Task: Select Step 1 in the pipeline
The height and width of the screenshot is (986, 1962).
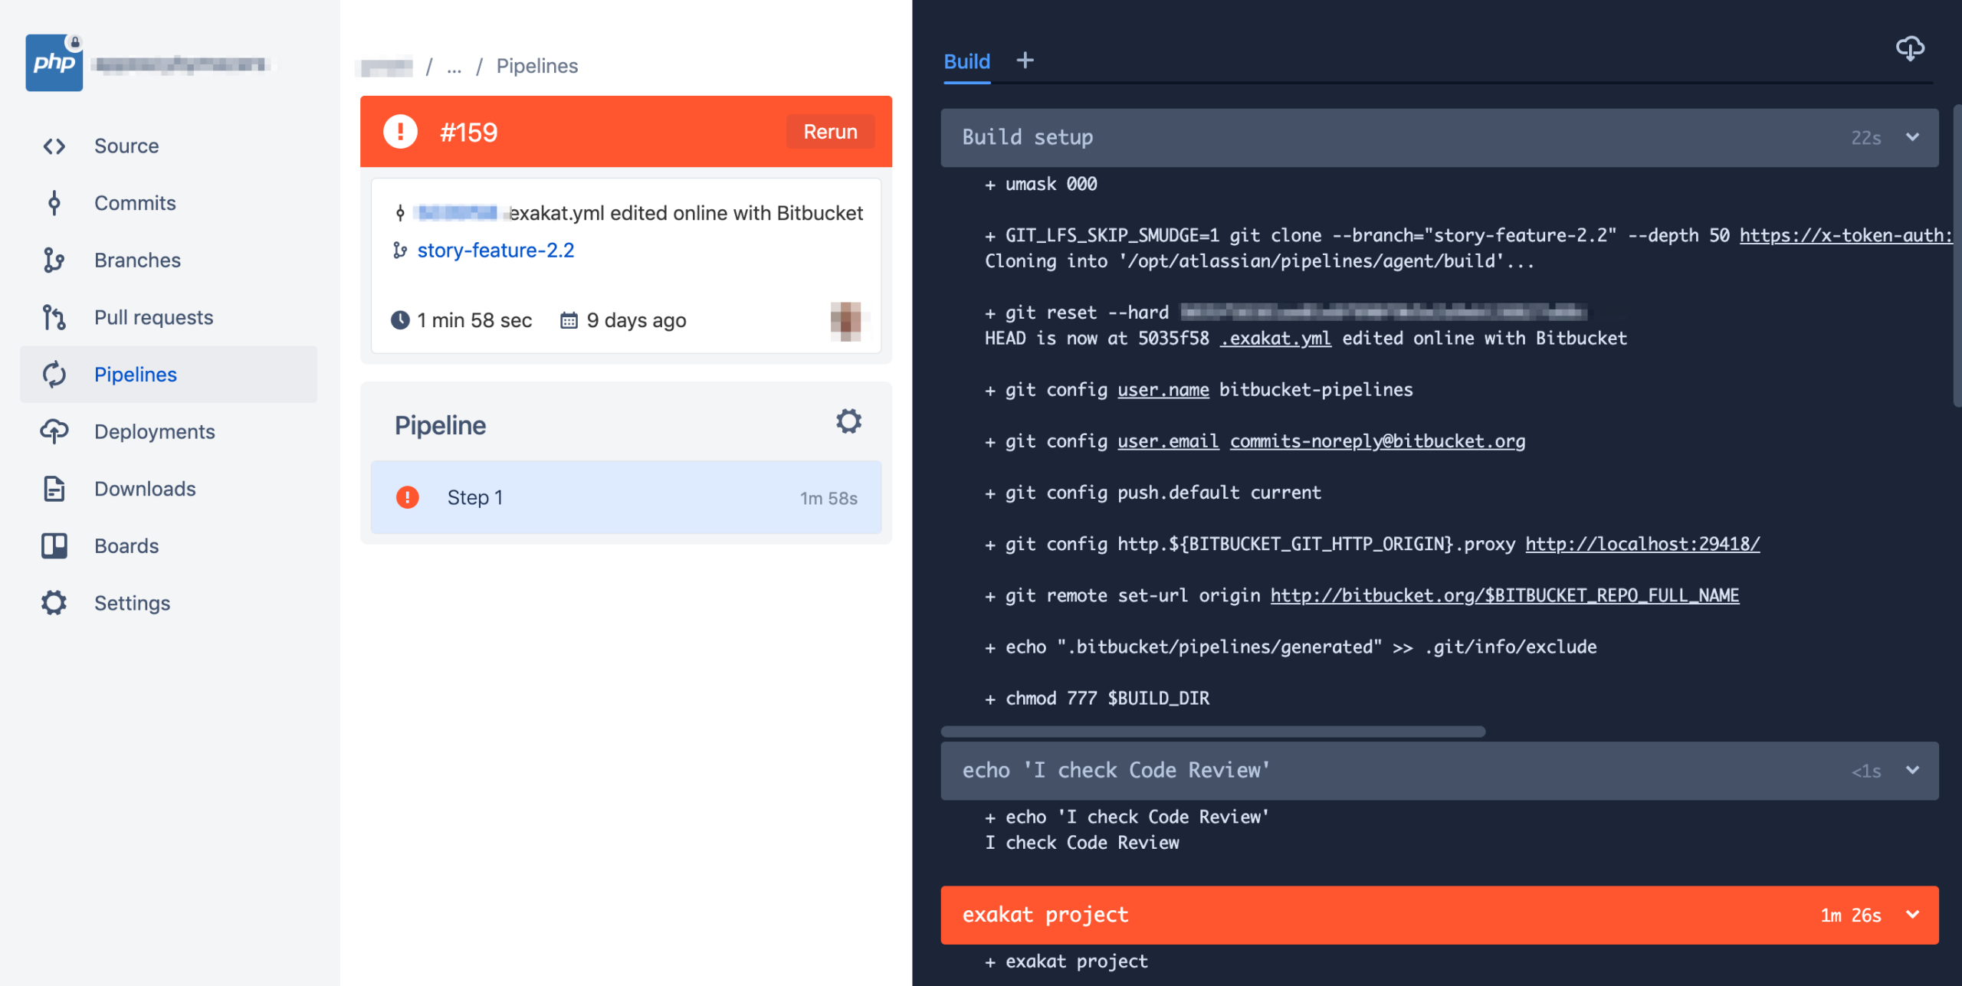Action: pos(626,497)
